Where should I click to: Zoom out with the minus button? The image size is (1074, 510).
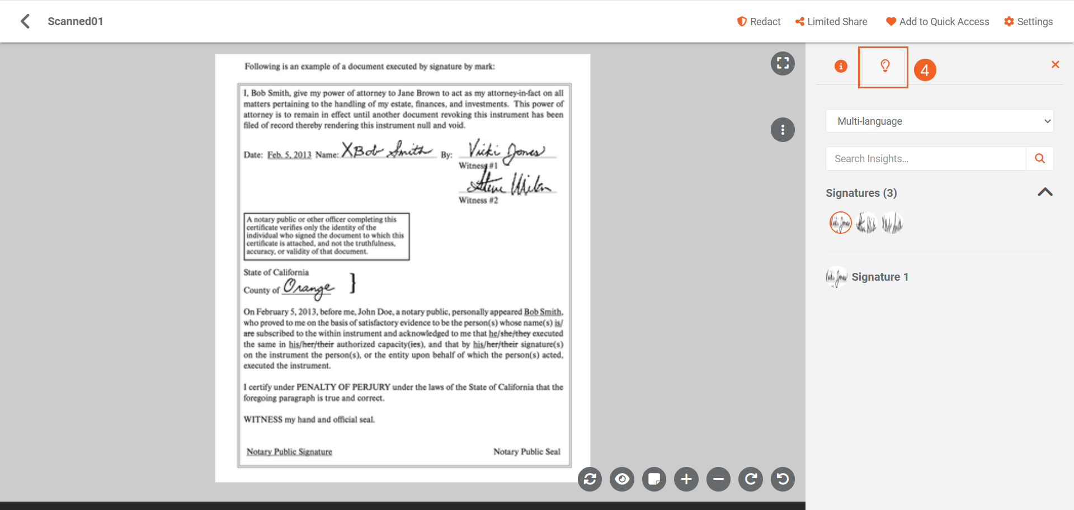[718, 479]
